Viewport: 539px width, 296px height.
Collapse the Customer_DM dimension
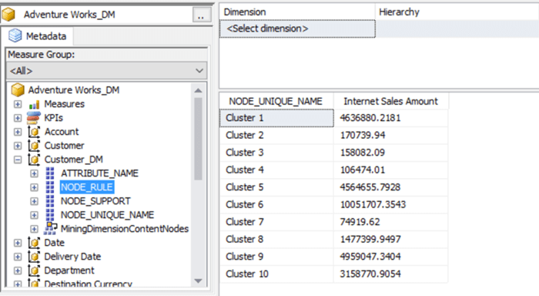pos(18,160)
